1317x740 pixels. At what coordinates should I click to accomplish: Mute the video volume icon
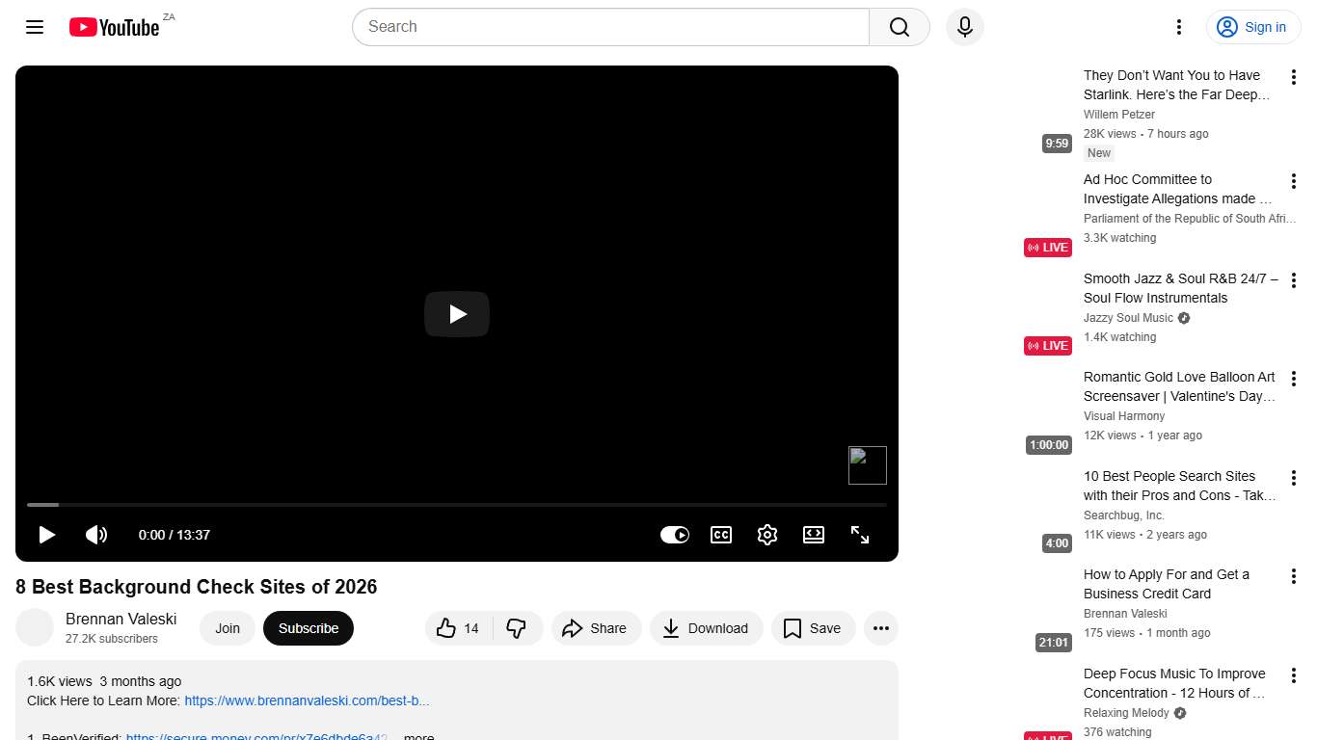(x=96, y=535)
